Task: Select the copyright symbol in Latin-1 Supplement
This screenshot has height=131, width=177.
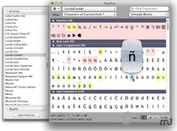Action: tap(100, 52)
